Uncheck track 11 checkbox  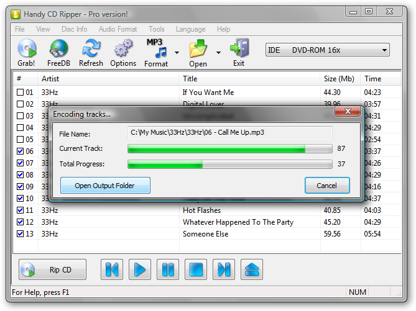click(20, 210)
